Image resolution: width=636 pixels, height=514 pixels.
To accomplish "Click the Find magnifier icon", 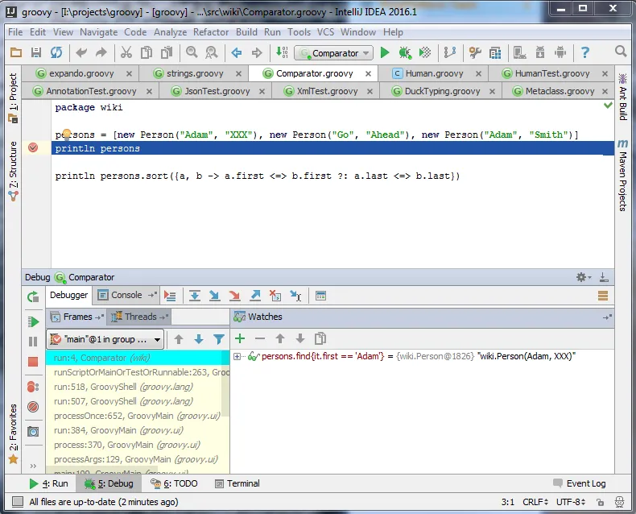I will 192,52.
